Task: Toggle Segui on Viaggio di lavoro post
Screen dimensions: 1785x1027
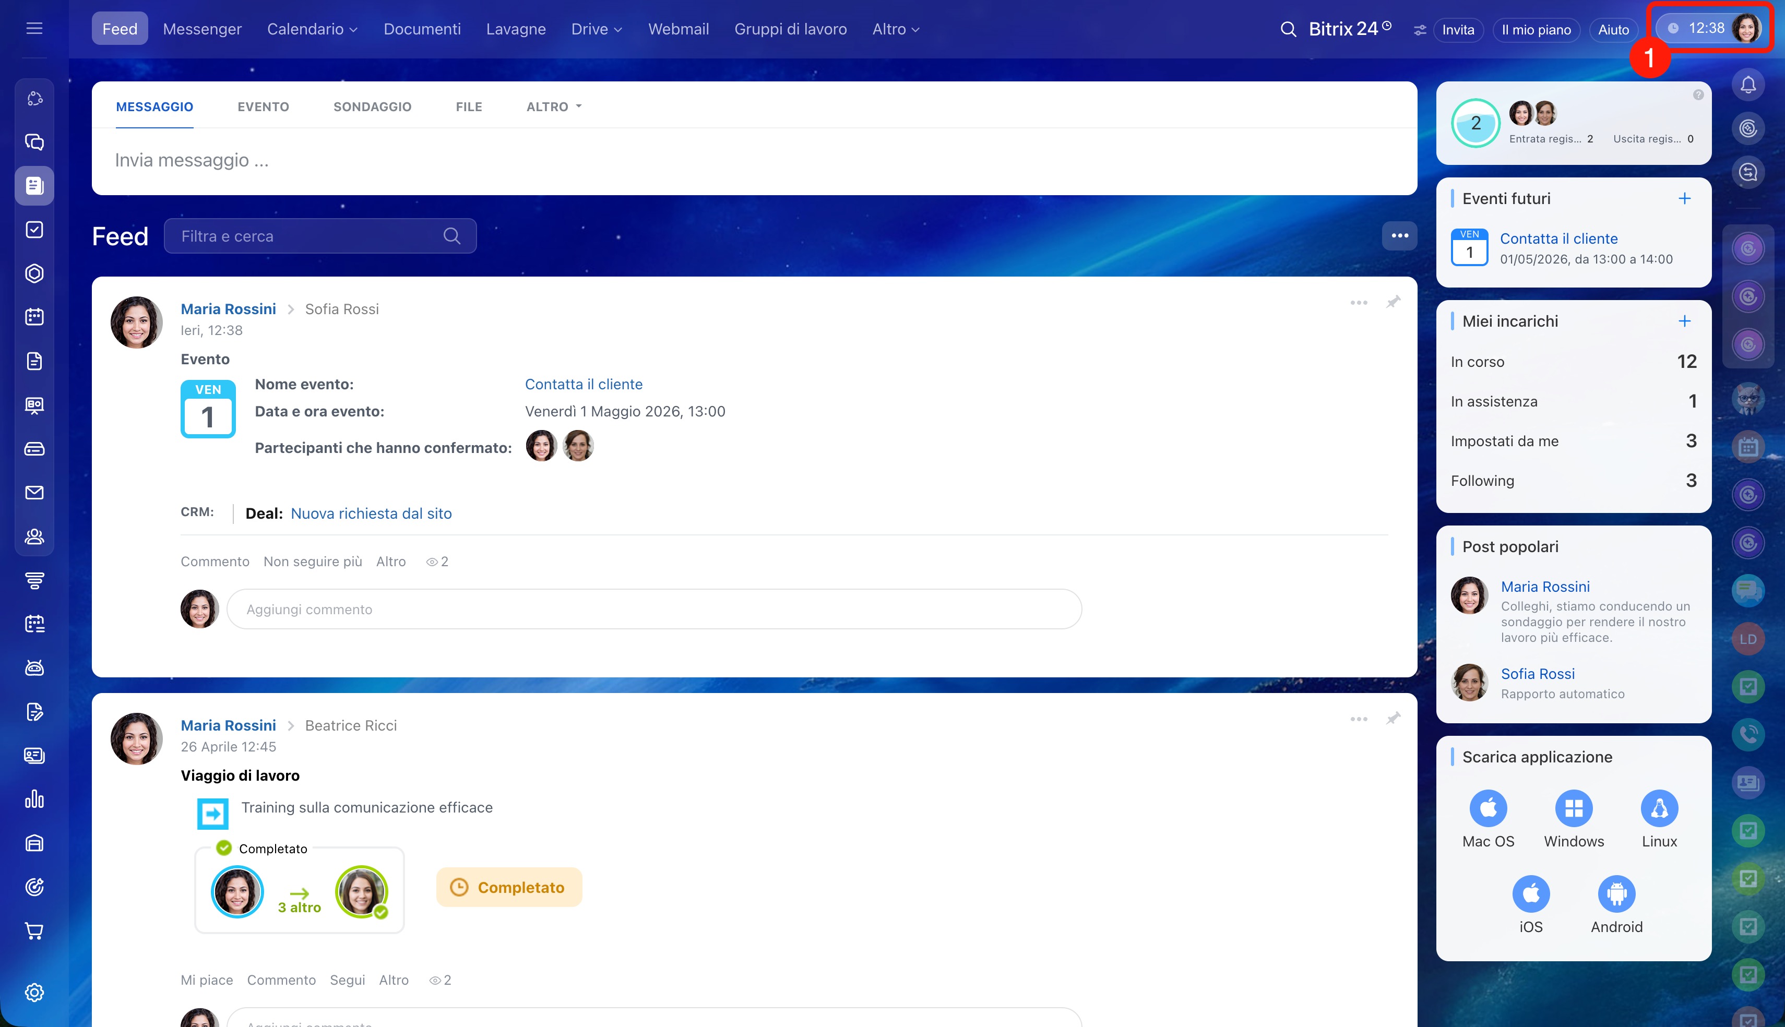Action: (347, 980)
